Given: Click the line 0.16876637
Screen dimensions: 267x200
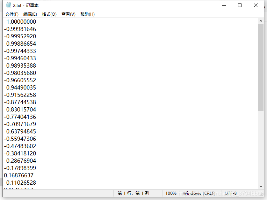Looking at the screenshot, I should pos(19,175).
